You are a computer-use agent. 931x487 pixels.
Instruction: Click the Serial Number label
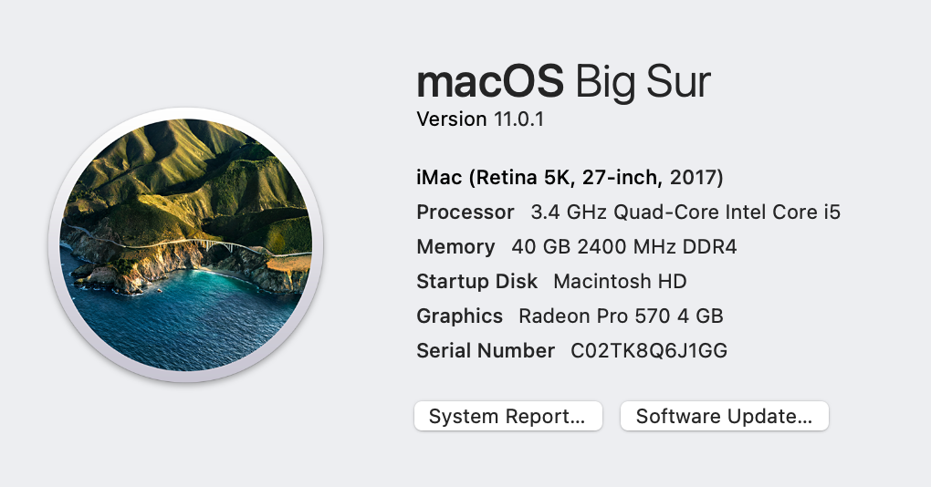(486, 351)
